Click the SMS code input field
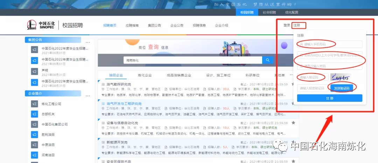 coord(313,88)
